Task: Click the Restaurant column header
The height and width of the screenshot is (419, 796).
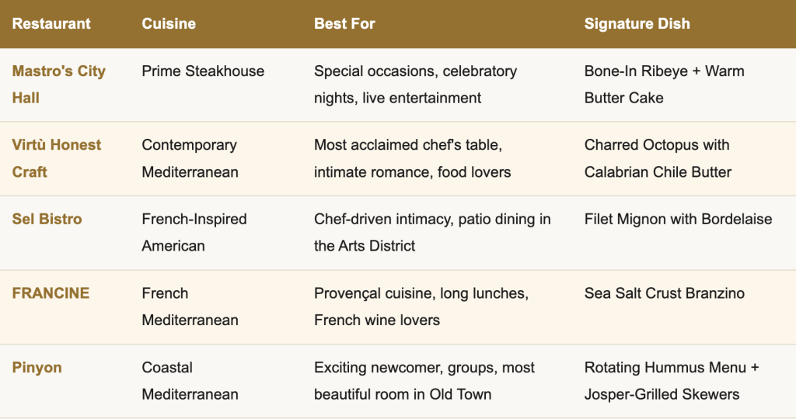Action: [51, 23]
